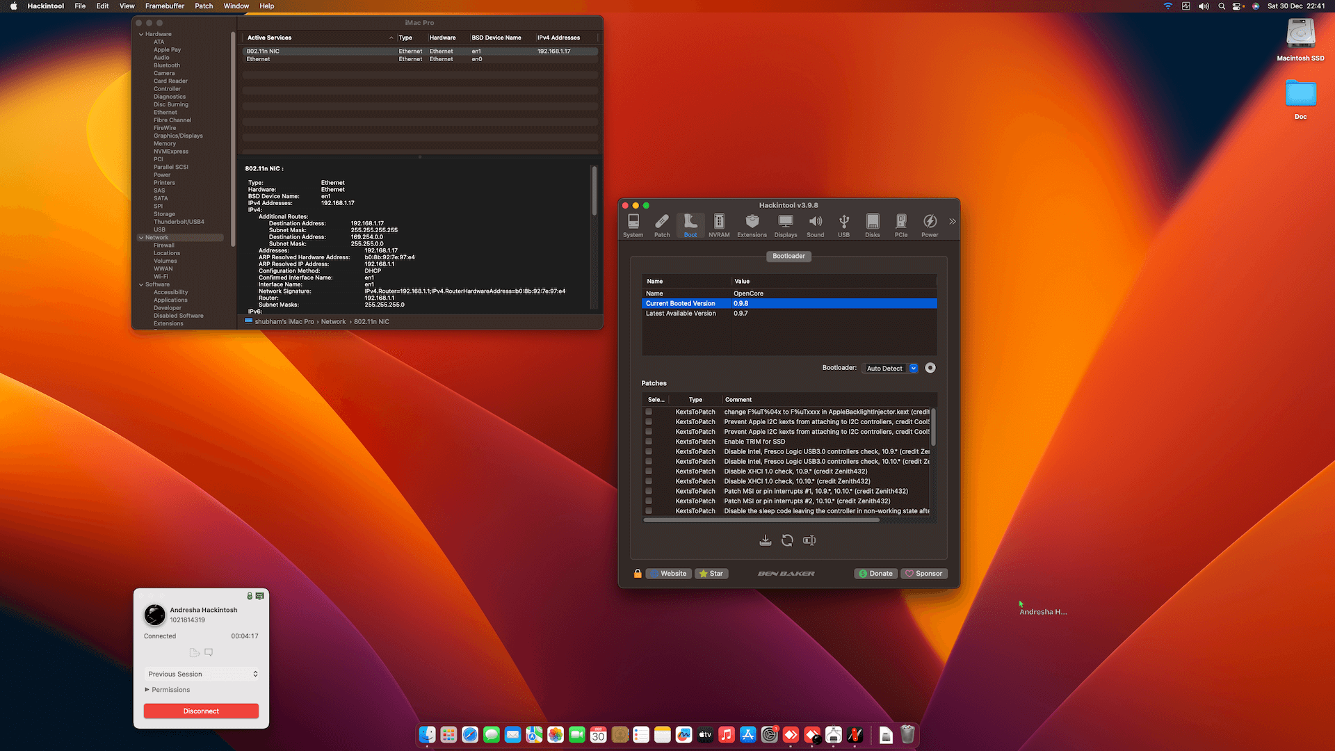
Task: Switch to the Sound toolbar icon
Action: (x=815, y=225)
